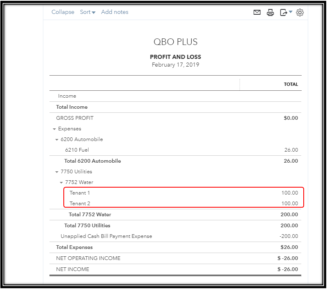
Task: Collapse the 7752 Water subgroup
Action: tap(61, 183)
